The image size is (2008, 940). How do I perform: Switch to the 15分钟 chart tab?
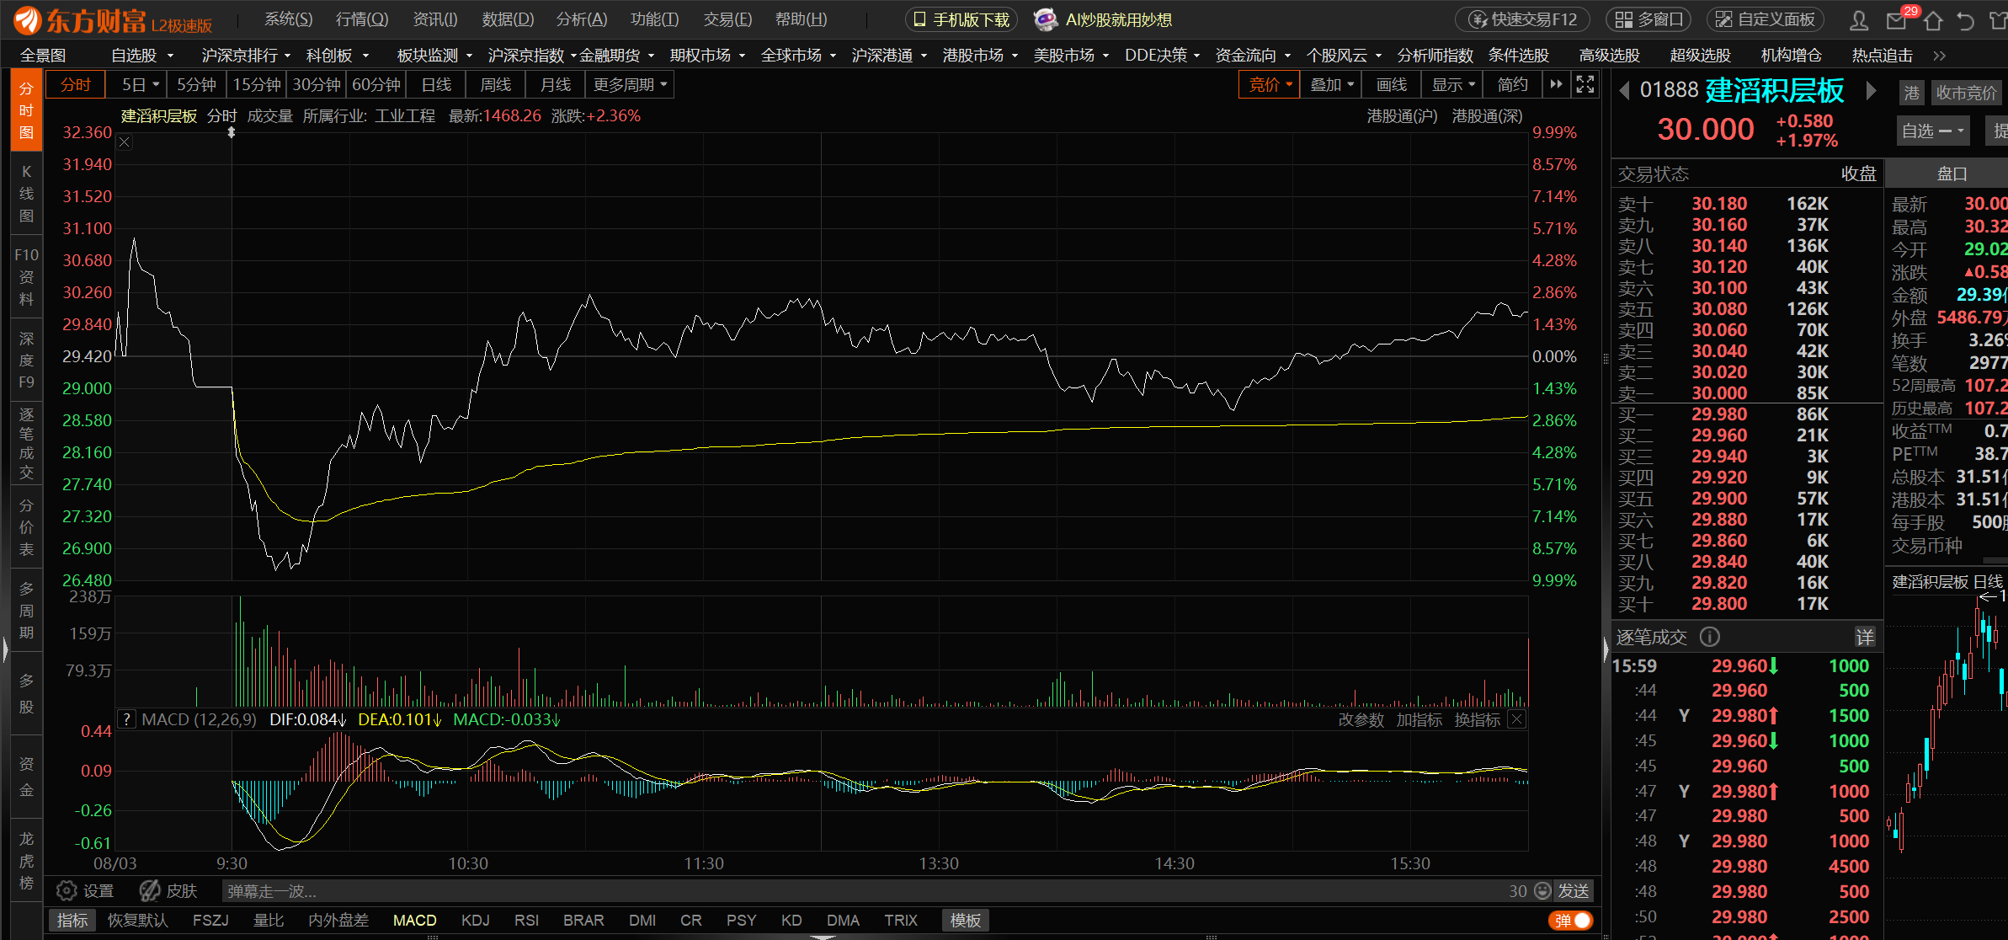257,84
